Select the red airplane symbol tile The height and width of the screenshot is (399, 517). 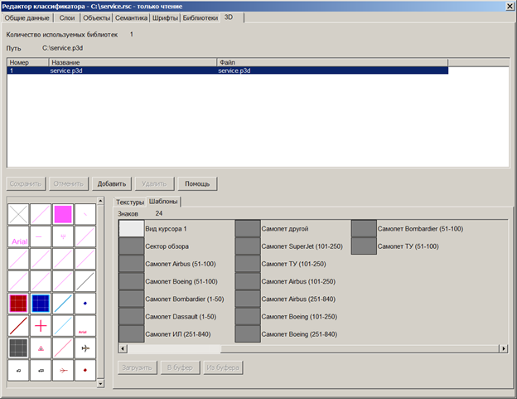[63, 371]
